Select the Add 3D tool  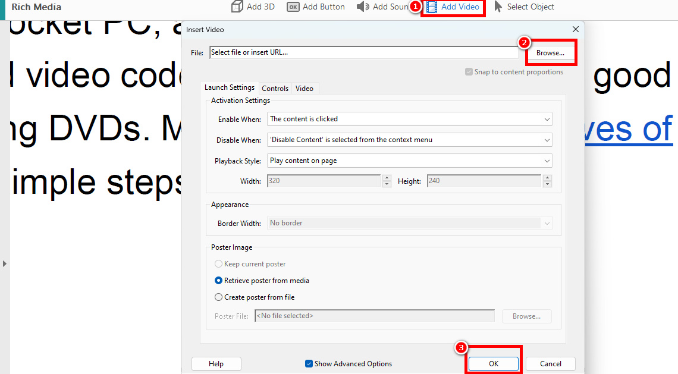click(x=252, y=7)
